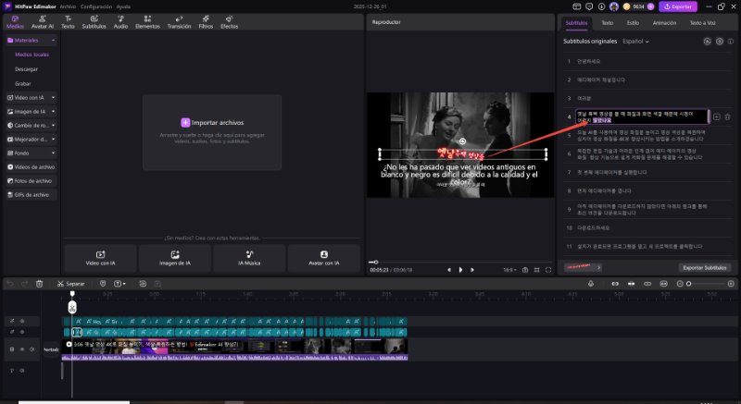Click the layout icon in title bar
741x404 pixels.
577,6
